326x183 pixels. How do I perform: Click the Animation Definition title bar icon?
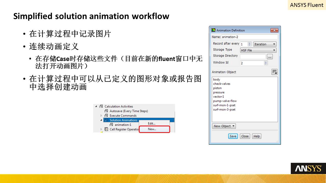pyautogui.click(x=213, y=30)
